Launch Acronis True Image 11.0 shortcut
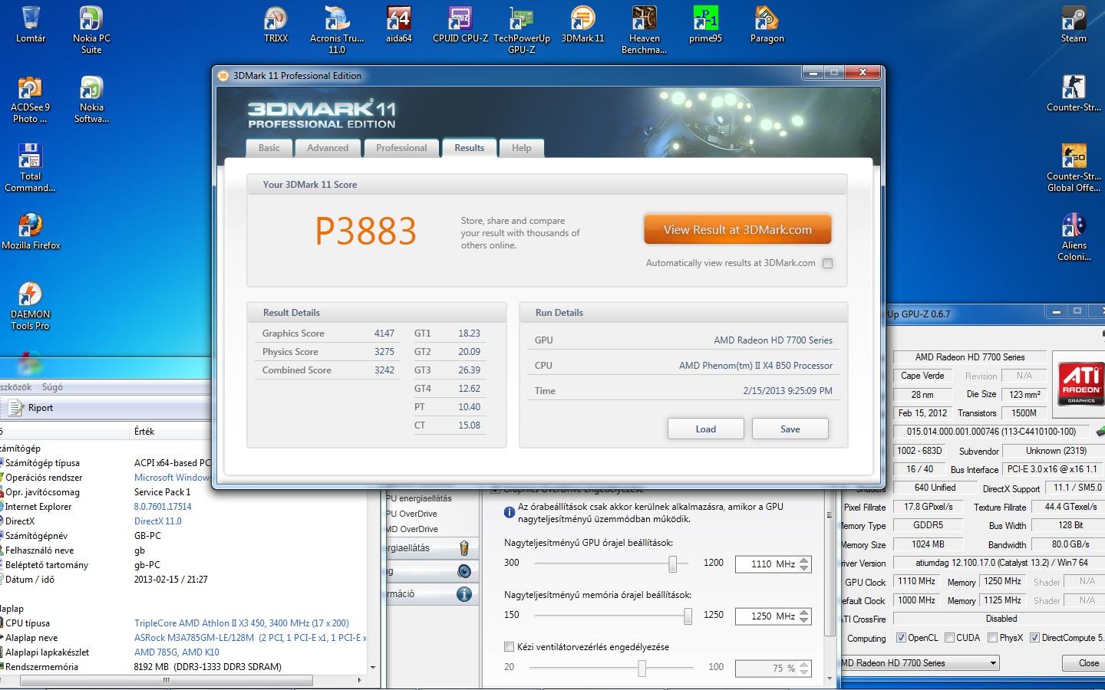 tap(337, 29)
